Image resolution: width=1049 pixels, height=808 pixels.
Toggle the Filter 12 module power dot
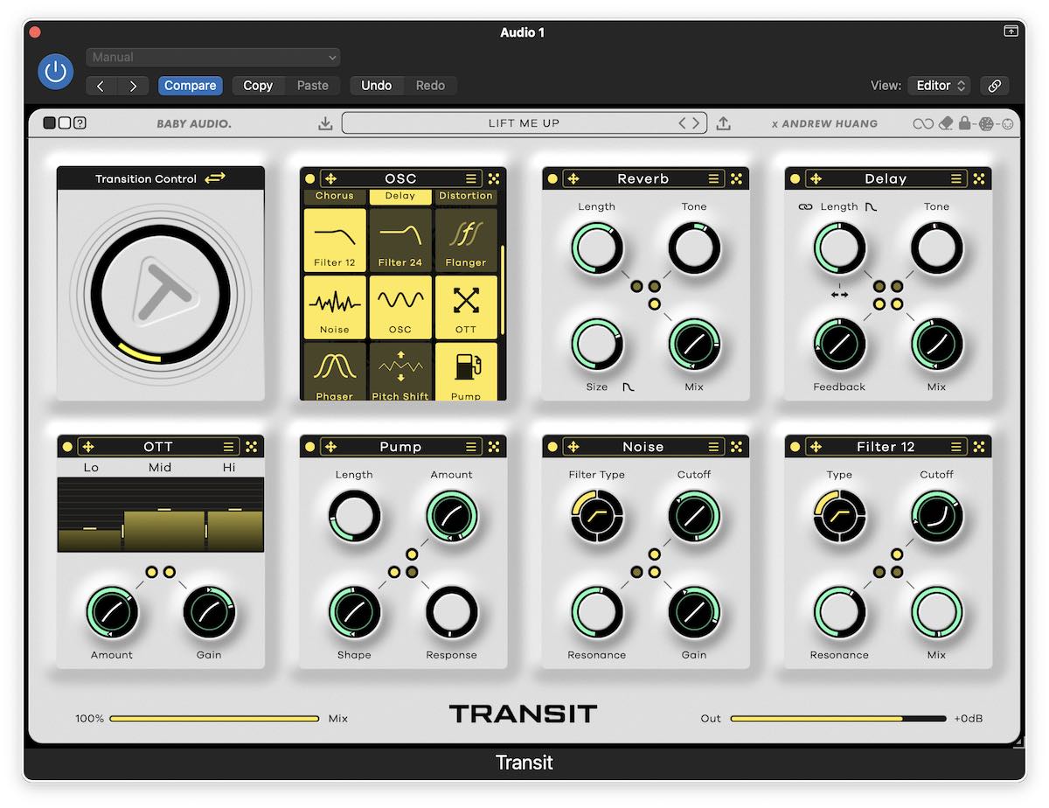pyautogui.click(x=795, y=447)
